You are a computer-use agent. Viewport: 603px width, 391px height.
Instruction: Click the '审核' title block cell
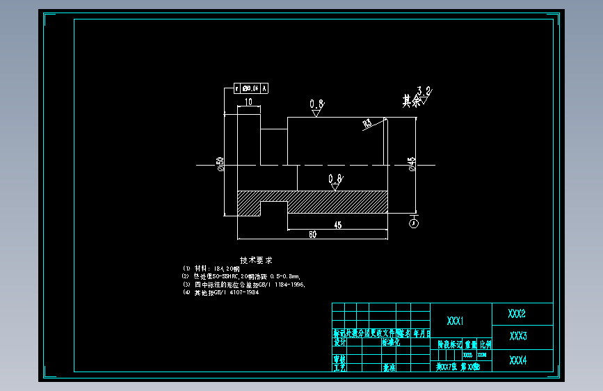tap(339, 359)
